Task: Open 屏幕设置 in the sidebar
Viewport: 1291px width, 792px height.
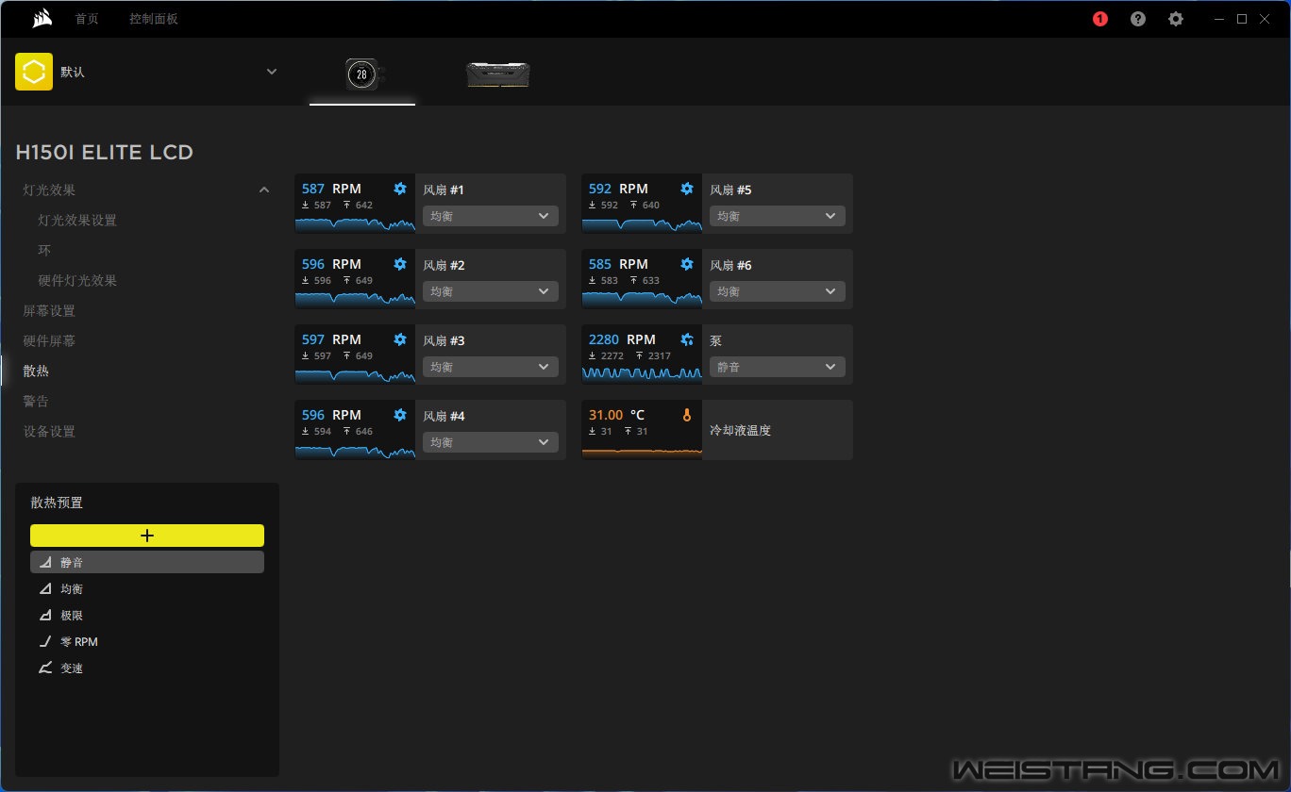Action: point(49,310)
